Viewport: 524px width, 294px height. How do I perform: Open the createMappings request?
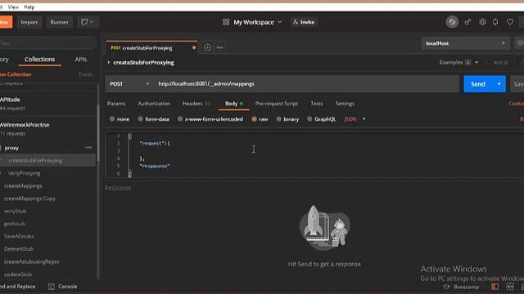(x=23, y=186)
